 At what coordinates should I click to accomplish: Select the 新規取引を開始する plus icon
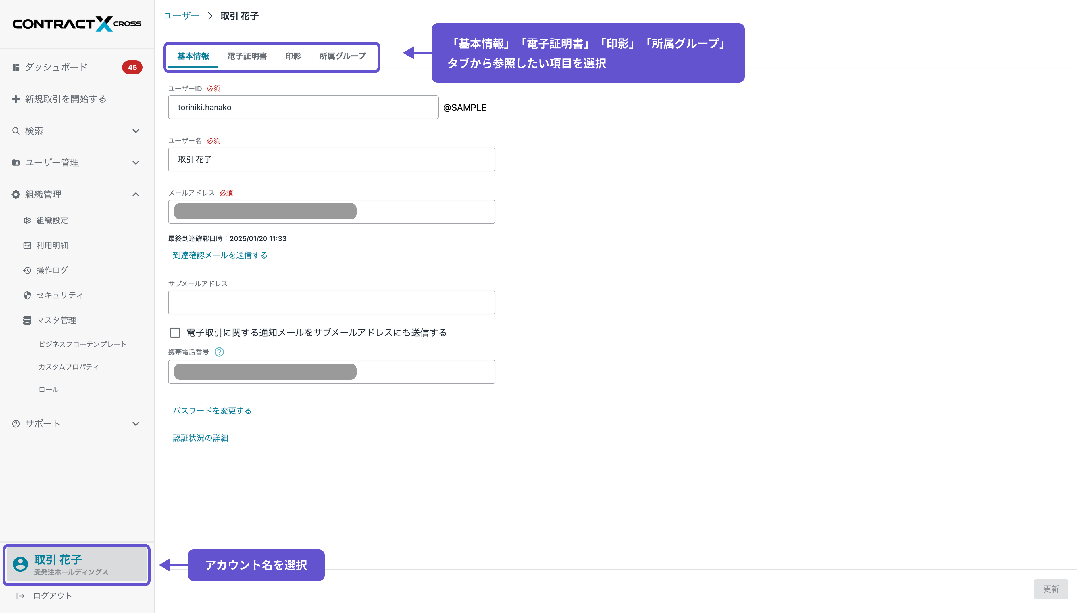(16, 98)
